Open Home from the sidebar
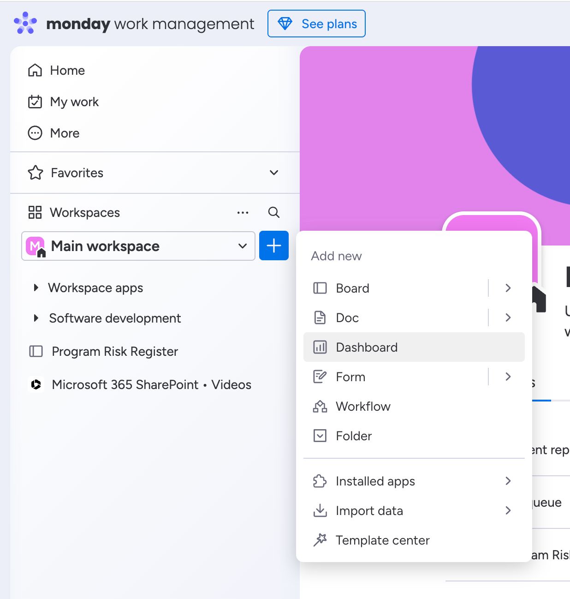This screenshot has width=570, height=599. [67, 70]
